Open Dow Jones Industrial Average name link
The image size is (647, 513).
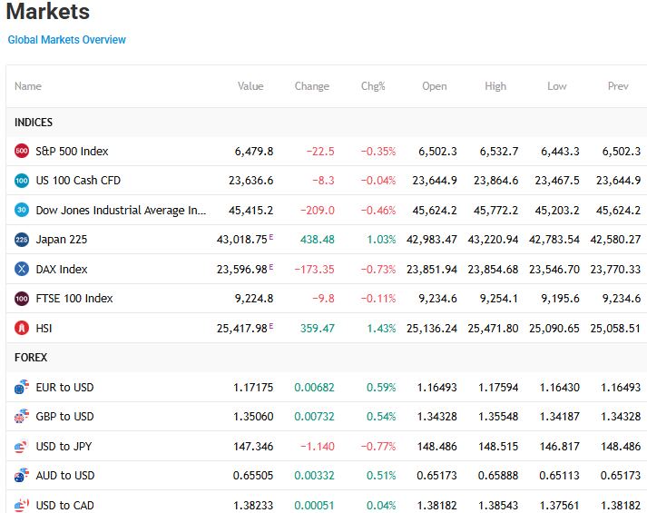click(121, 211)
